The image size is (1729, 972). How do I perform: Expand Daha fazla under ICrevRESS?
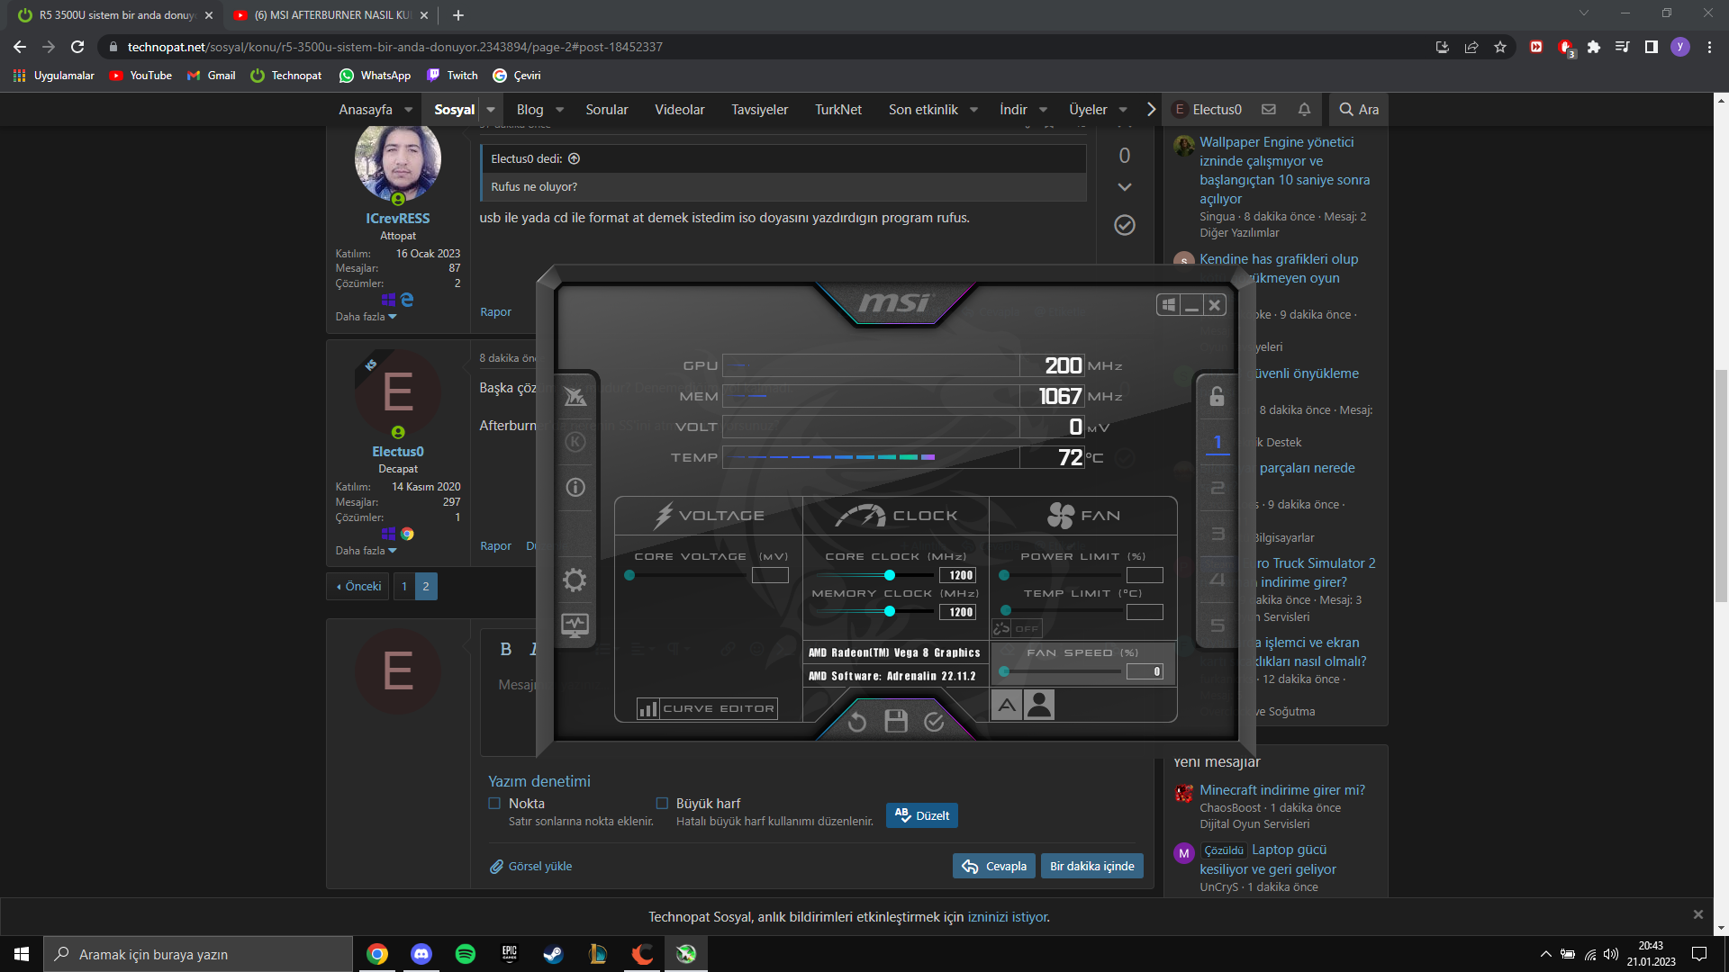point(366,317)
